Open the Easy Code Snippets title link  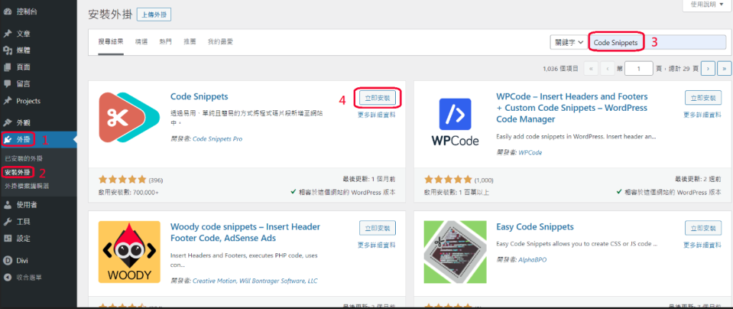click(535, 227)
